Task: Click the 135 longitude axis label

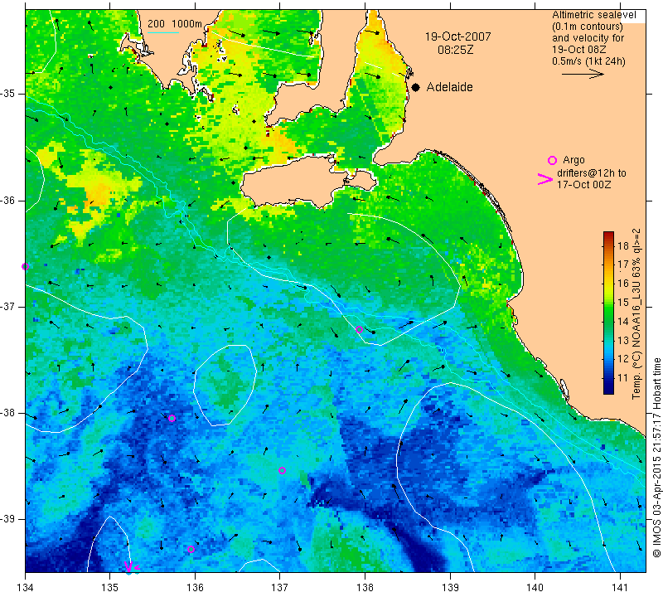Action: tap(110, 587)
